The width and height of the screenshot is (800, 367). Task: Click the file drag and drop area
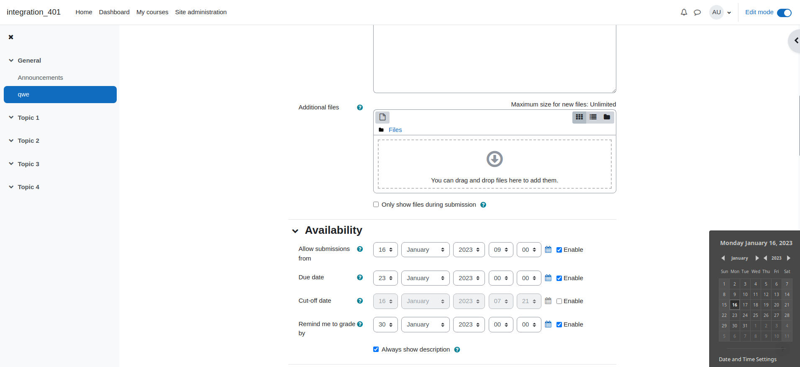495,164
